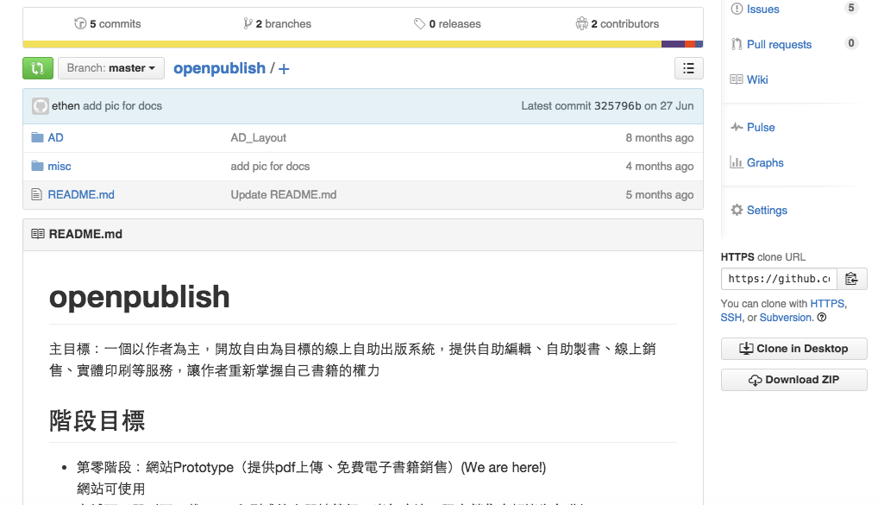Open the 'add pic for docs' latest commit message
This screenshot has height=505, width=878.
click(122, 106)
